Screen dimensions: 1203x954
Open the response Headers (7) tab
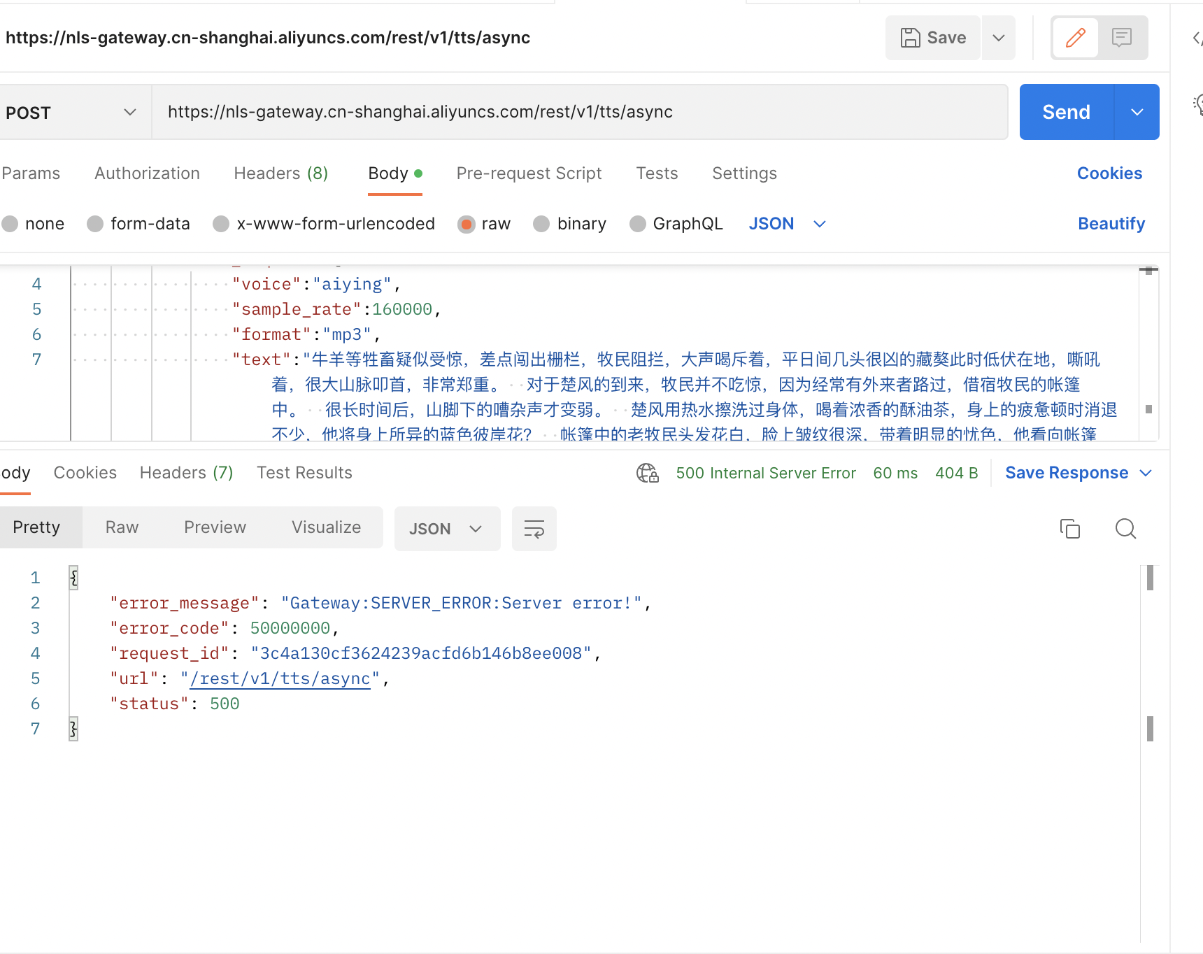pyautogui.click(x=186, y=473)
